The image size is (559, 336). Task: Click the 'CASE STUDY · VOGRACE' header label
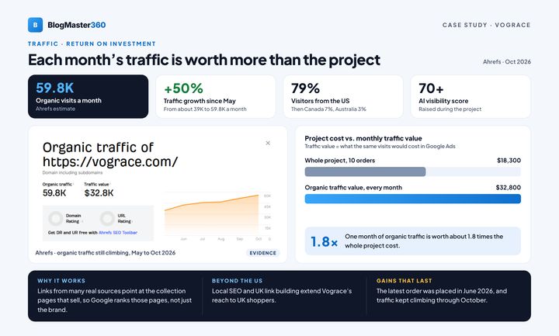(486, 25)
